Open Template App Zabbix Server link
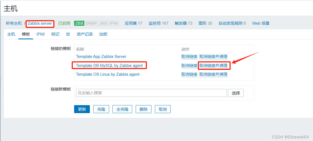Viewport: 313px width, 141px height. tap(101, 57)
